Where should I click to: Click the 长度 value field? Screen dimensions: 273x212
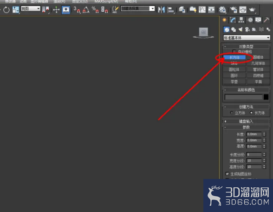[254, 134]
